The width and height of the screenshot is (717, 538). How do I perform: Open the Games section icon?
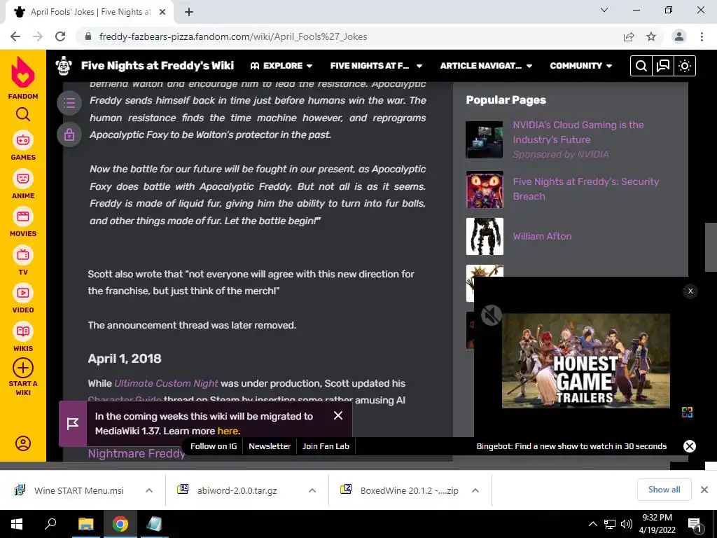[x=23, y=140]
